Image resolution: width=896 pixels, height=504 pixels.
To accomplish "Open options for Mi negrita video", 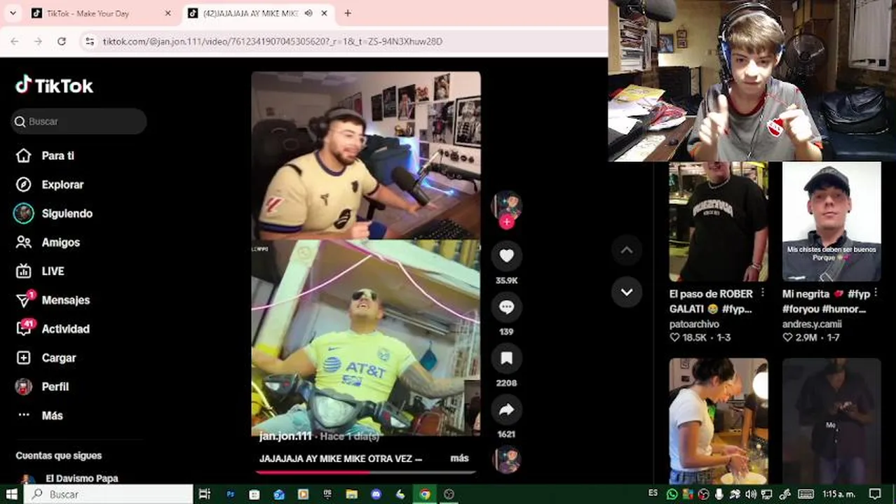I will click(x=876, y=293).
